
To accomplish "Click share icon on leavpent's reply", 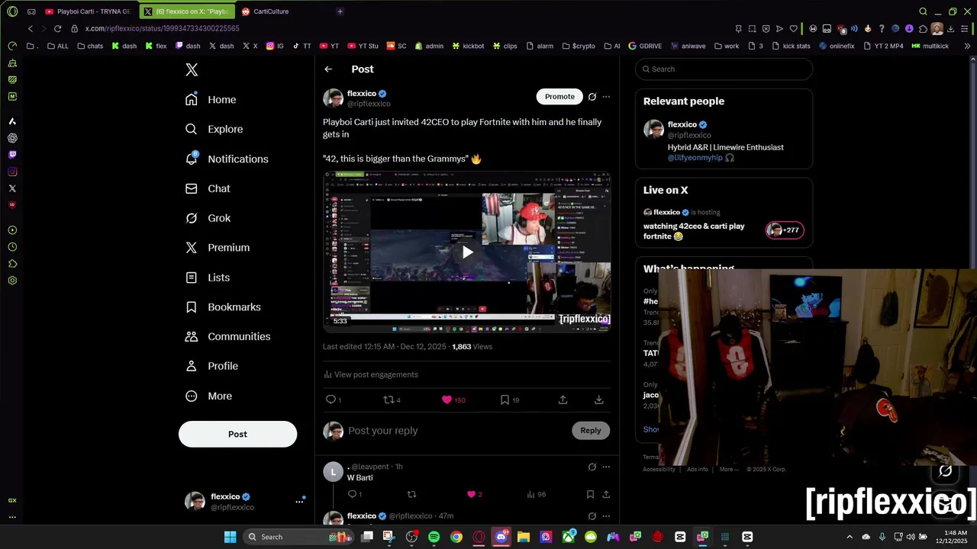I will coord(606,494).
